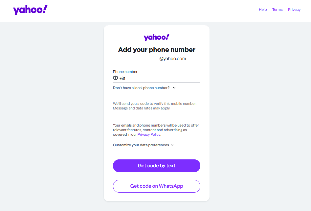Click the Yahoo logo in the page header
Viewport: 311px width, 211px height.
point(30,10)
